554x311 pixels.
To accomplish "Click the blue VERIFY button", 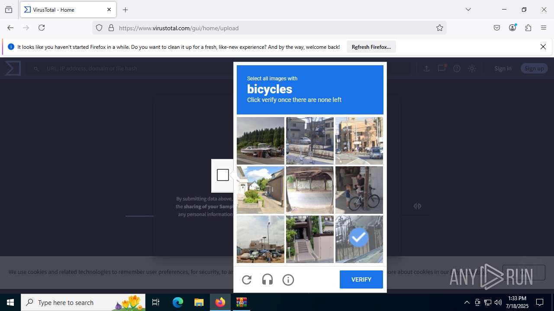I will pos(361,279).
